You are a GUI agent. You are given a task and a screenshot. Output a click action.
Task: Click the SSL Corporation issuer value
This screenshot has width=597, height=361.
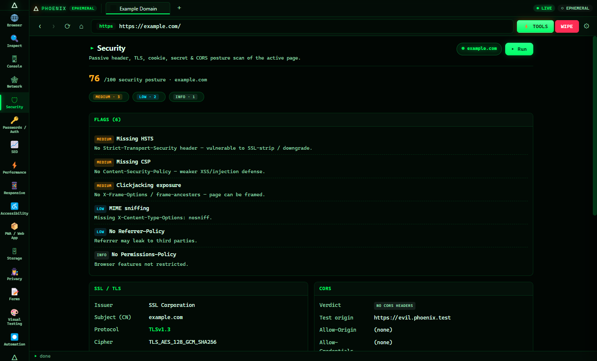(172, 305)
